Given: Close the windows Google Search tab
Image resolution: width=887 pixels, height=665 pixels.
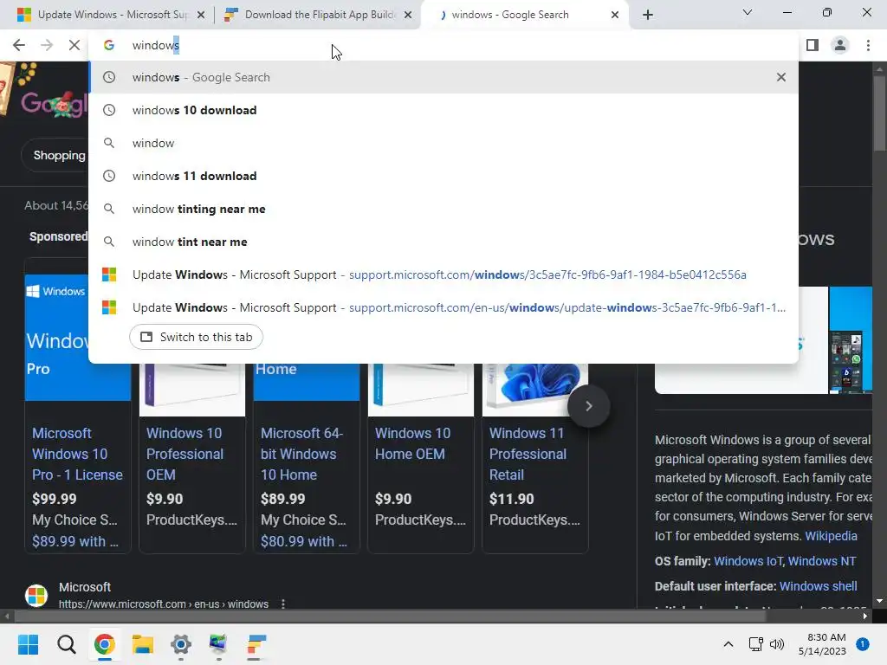Looking at the screenshot, I should click(x=615, y=16).
